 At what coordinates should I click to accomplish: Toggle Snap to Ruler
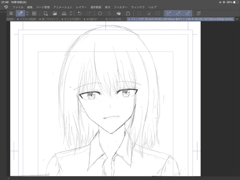169,13
